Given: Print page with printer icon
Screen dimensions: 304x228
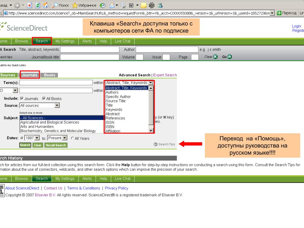Looking at the screenshot, I should pos(123,5).
